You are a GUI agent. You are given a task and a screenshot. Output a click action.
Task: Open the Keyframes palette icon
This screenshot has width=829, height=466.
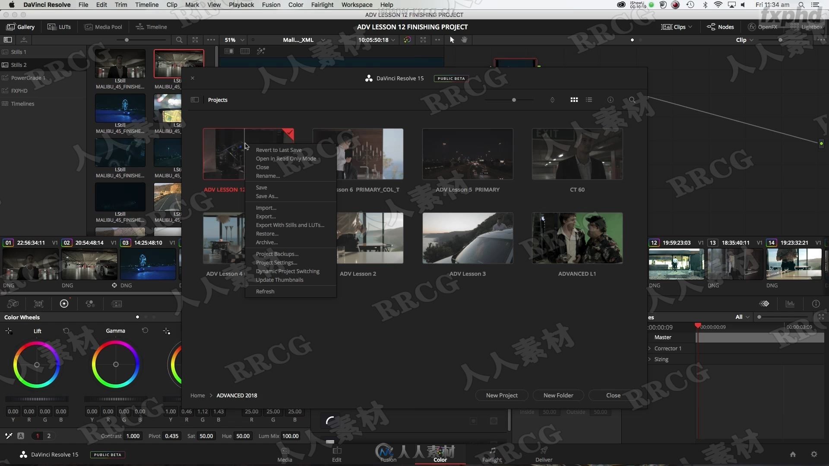pyautogui.click(x=764, y=304)
